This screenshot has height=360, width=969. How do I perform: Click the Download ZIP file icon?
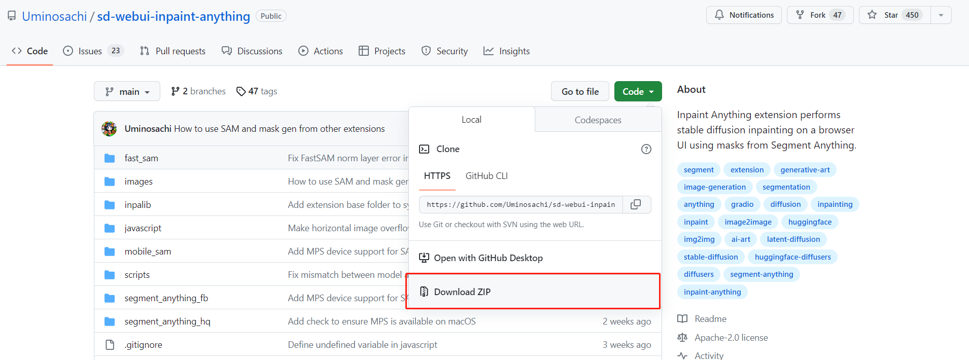[x=424, y=292]
